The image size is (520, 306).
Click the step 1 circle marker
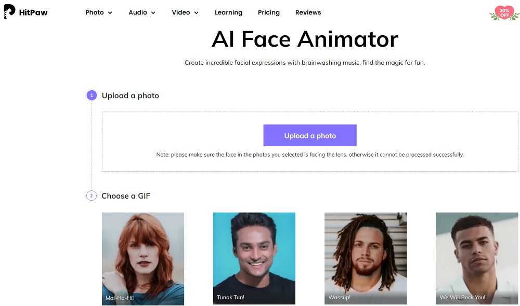pyautogui.click(x=92, y=95)
